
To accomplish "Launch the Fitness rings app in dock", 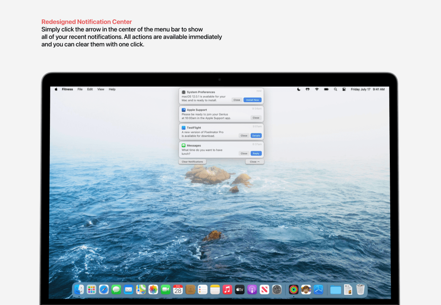I will 294,290.
